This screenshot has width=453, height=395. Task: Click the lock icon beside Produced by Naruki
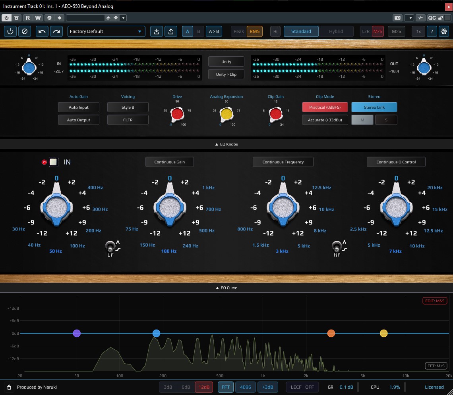[9, 387]
